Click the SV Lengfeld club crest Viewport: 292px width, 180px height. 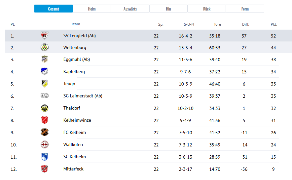44,35
